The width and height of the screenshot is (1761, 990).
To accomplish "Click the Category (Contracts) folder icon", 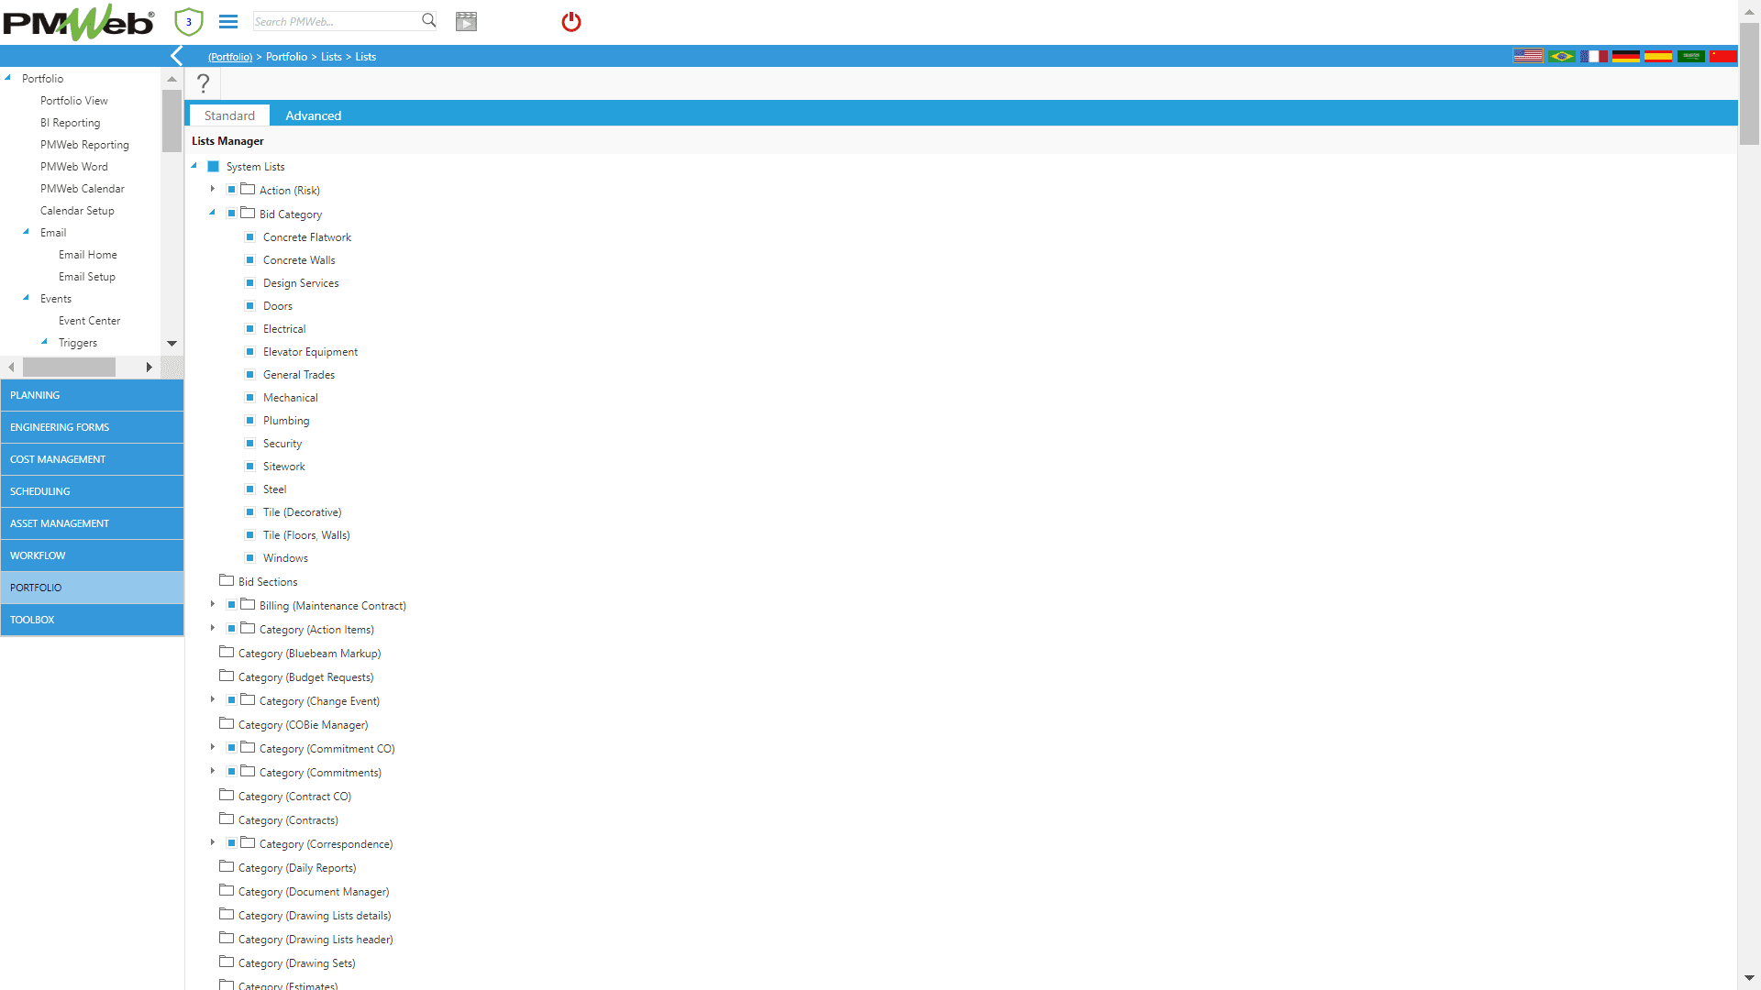I will (x=227, y=819).
